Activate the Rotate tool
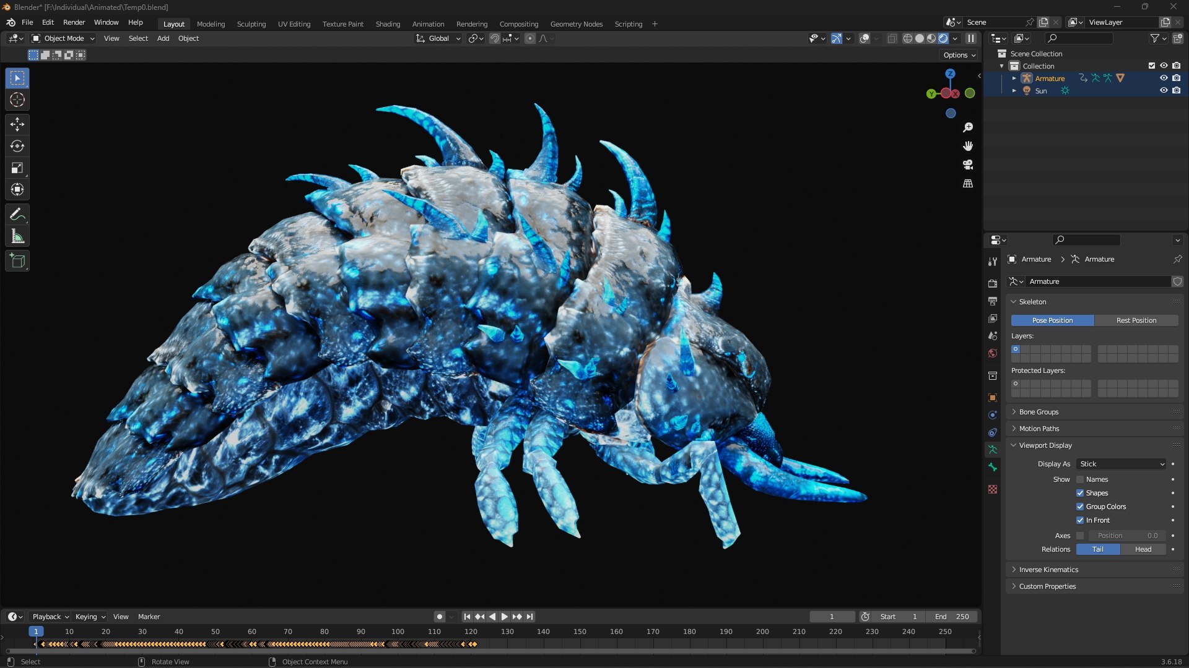 click(x=17, y=146)
